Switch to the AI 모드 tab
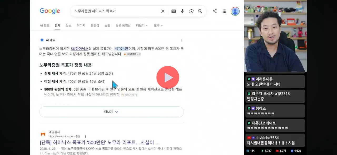337x155 pixels. [x=44, y=25]
